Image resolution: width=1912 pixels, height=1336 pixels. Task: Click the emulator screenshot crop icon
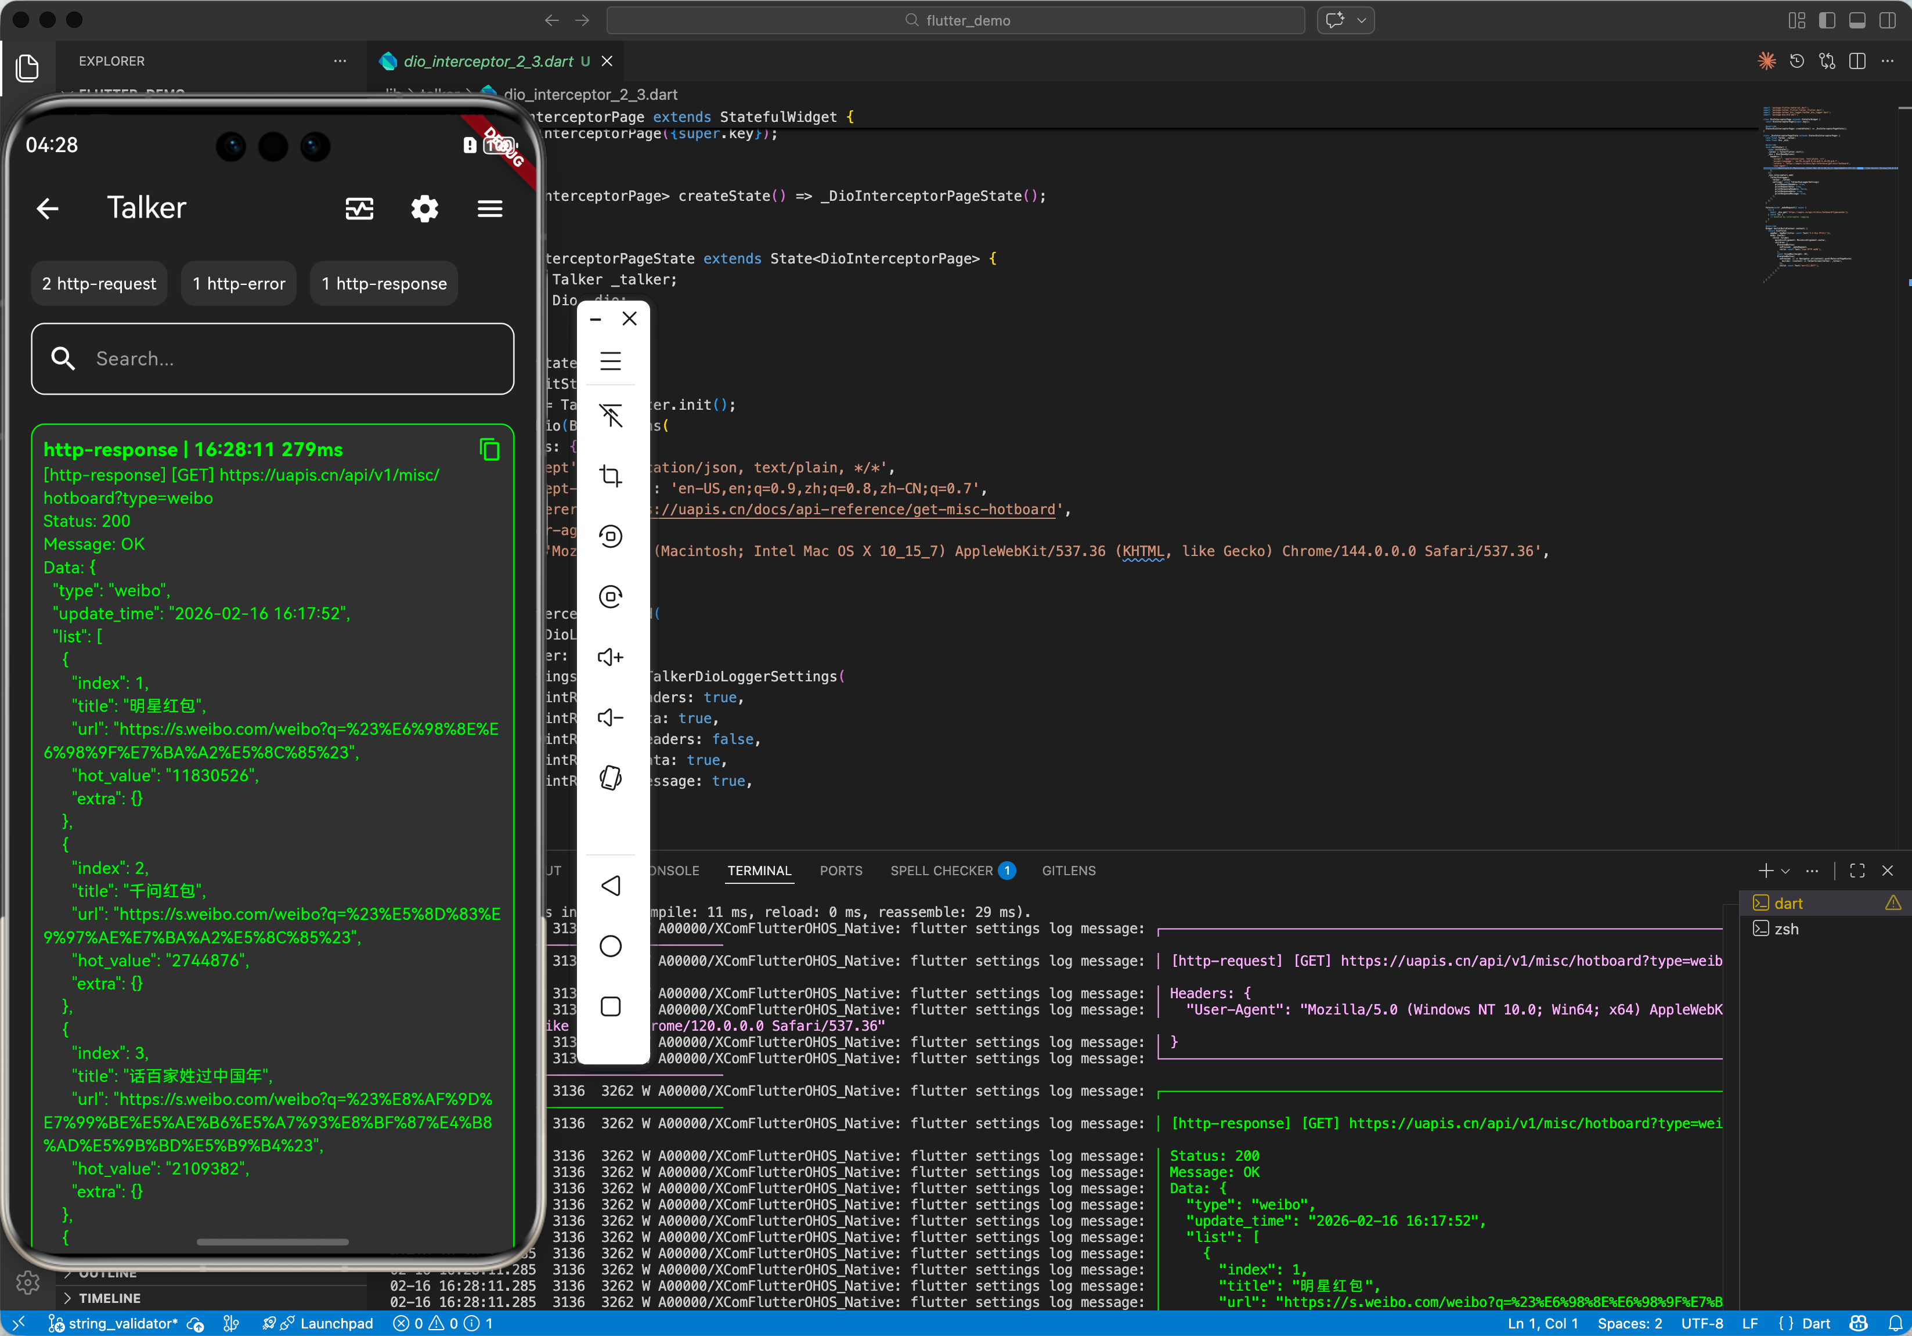click(x=611, y=475)
